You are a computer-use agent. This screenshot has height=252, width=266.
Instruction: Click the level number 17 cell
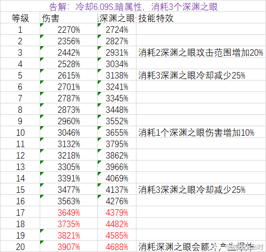click(20, 212)
